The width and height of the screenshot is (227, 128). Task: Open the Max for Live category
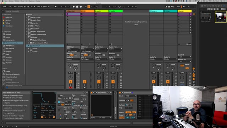[10, 49]
